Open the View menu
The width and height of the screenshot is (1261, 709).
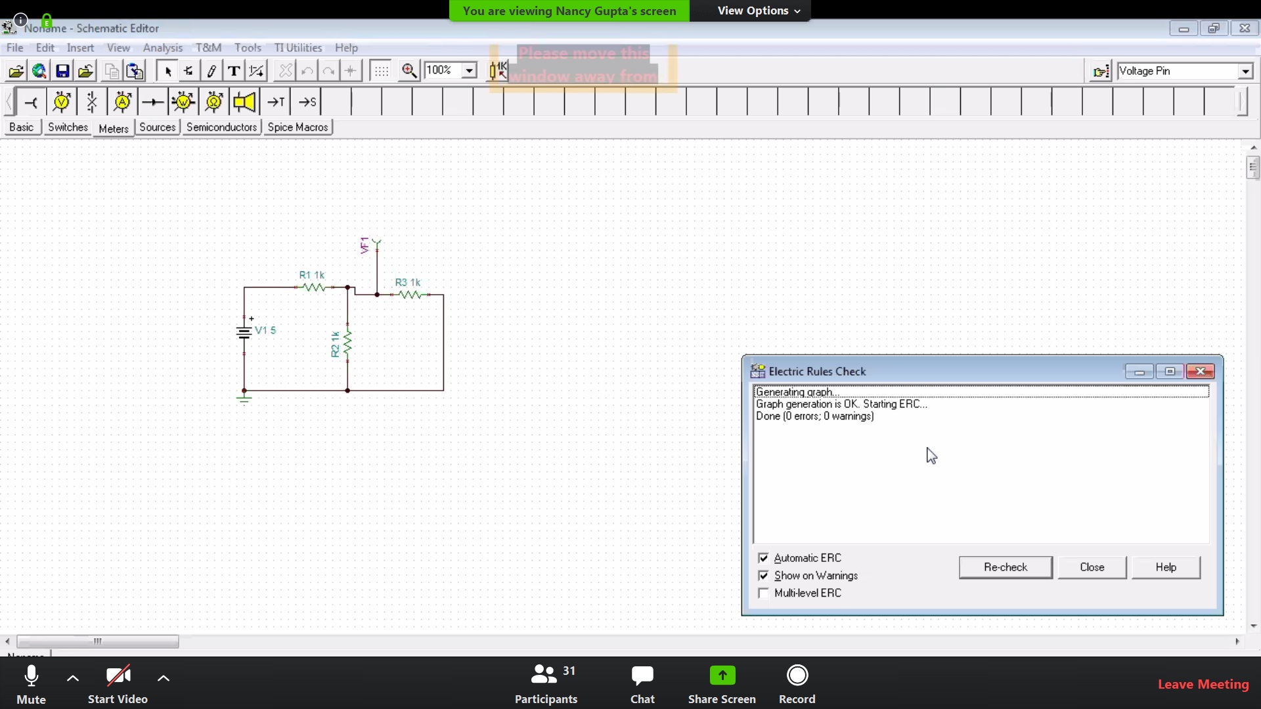tap(118, 48)
